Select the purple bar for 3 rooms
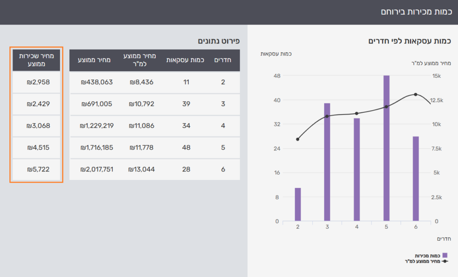This screenshot has width=458, height=277. [x=327, y=162]
